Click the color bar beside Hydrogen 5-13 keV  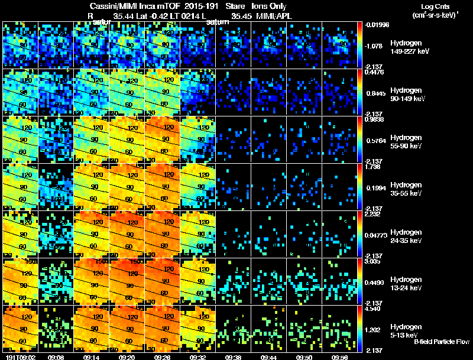point(359,329)
